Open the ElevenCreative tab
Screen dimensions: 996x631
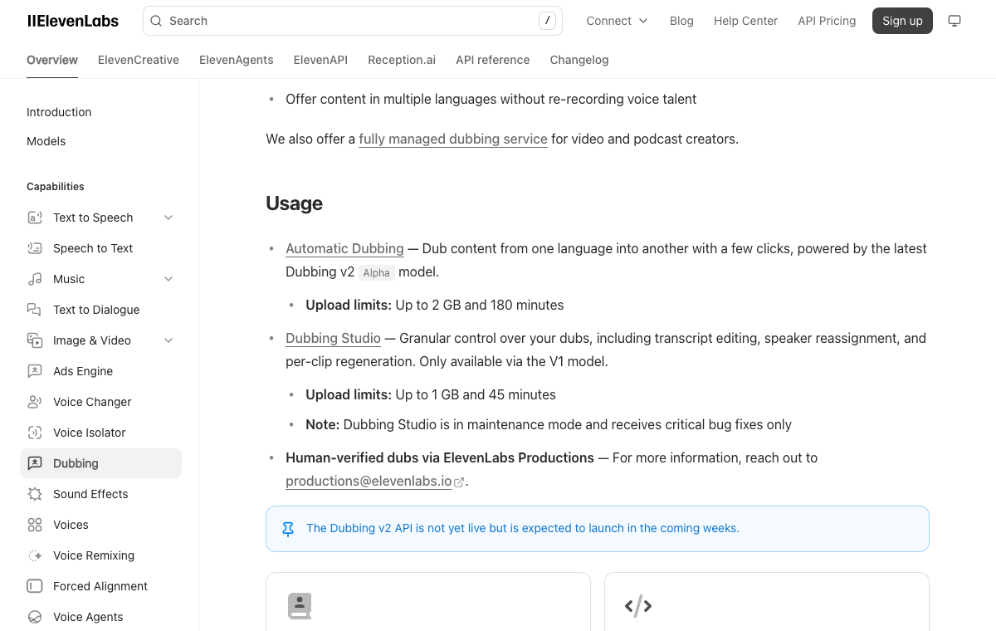point(139,60)
